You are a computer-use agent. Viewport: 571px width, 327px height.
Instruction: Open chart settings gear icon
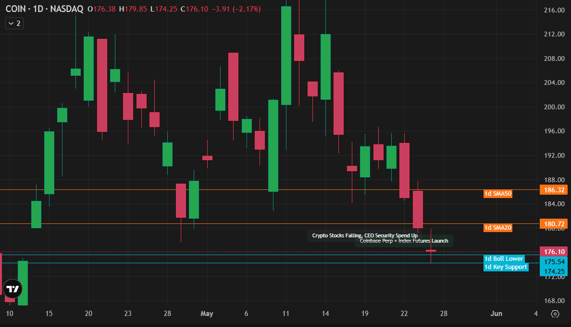coord(555,314)
